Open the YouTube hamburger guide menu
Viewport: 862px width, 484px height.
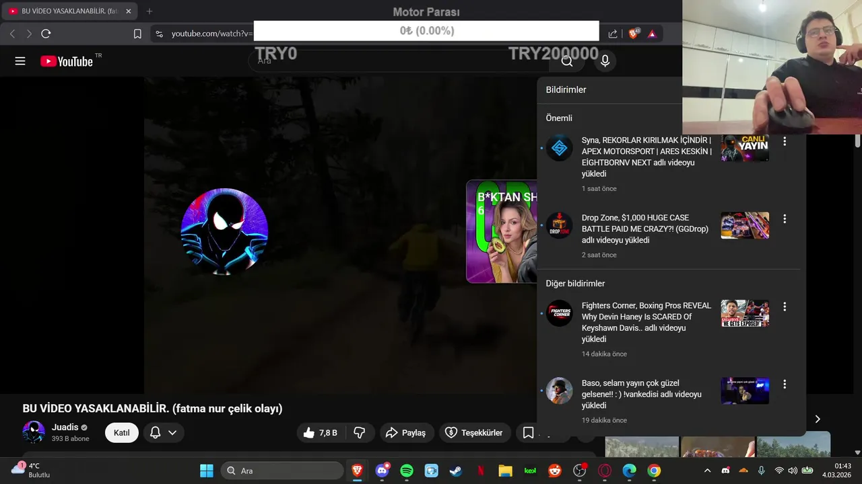pos(20,61)
